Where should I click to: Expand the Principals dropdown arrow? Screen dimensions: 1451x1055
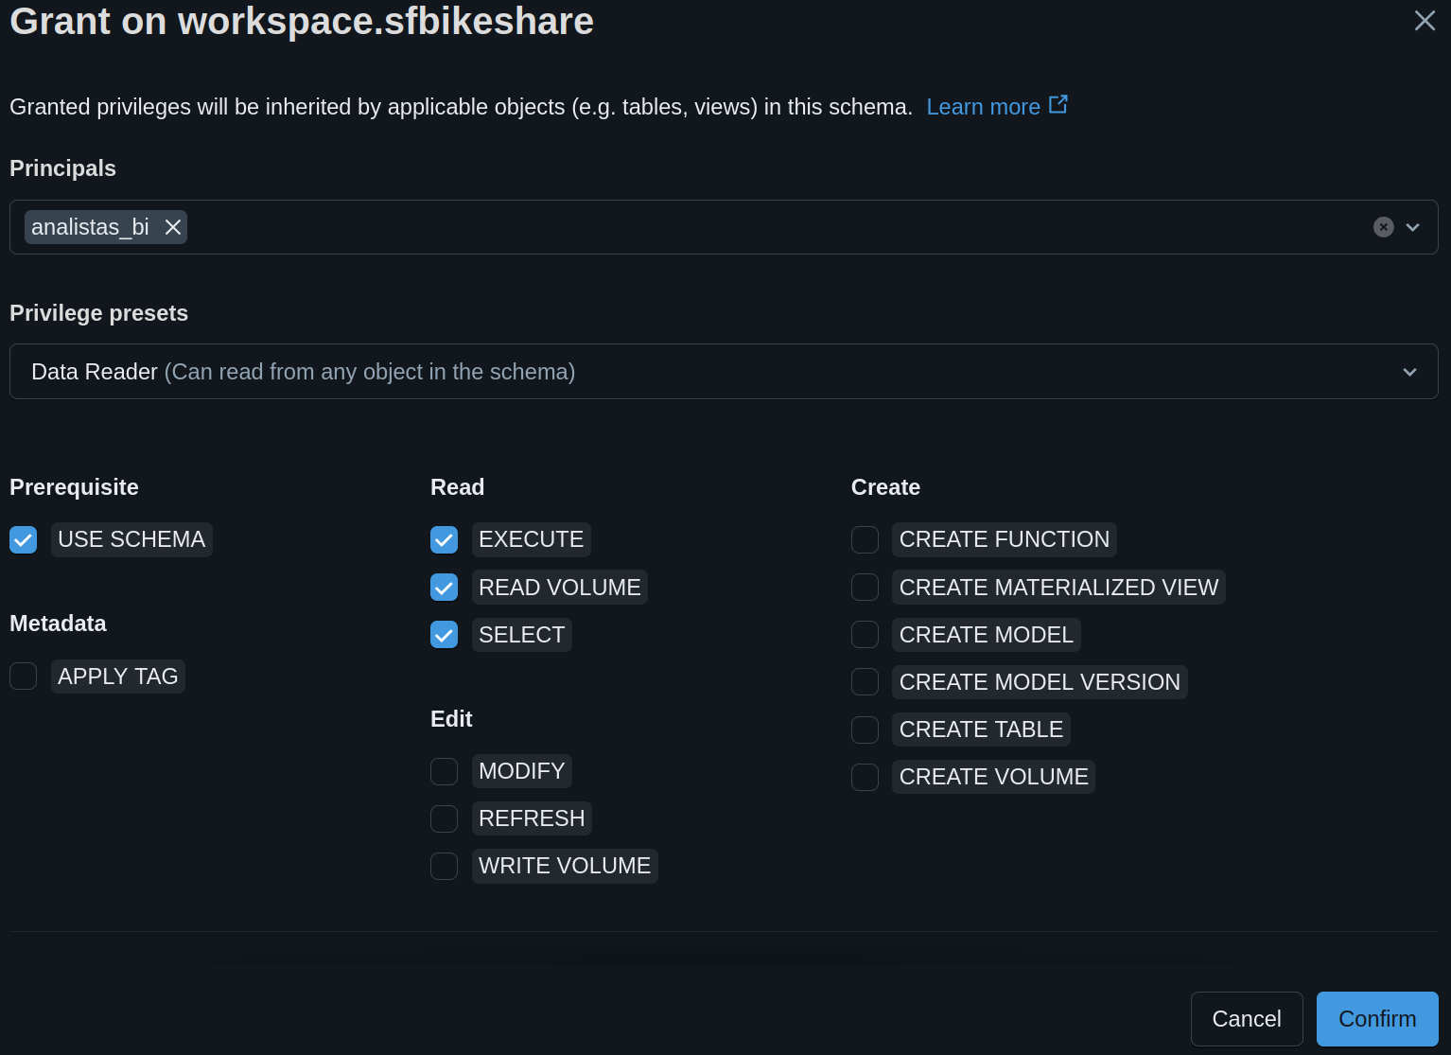coord(1413,227)
